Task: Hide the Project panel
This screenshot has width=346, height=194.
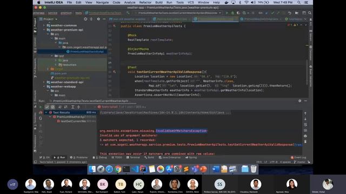Action: (x=104, y=19)
